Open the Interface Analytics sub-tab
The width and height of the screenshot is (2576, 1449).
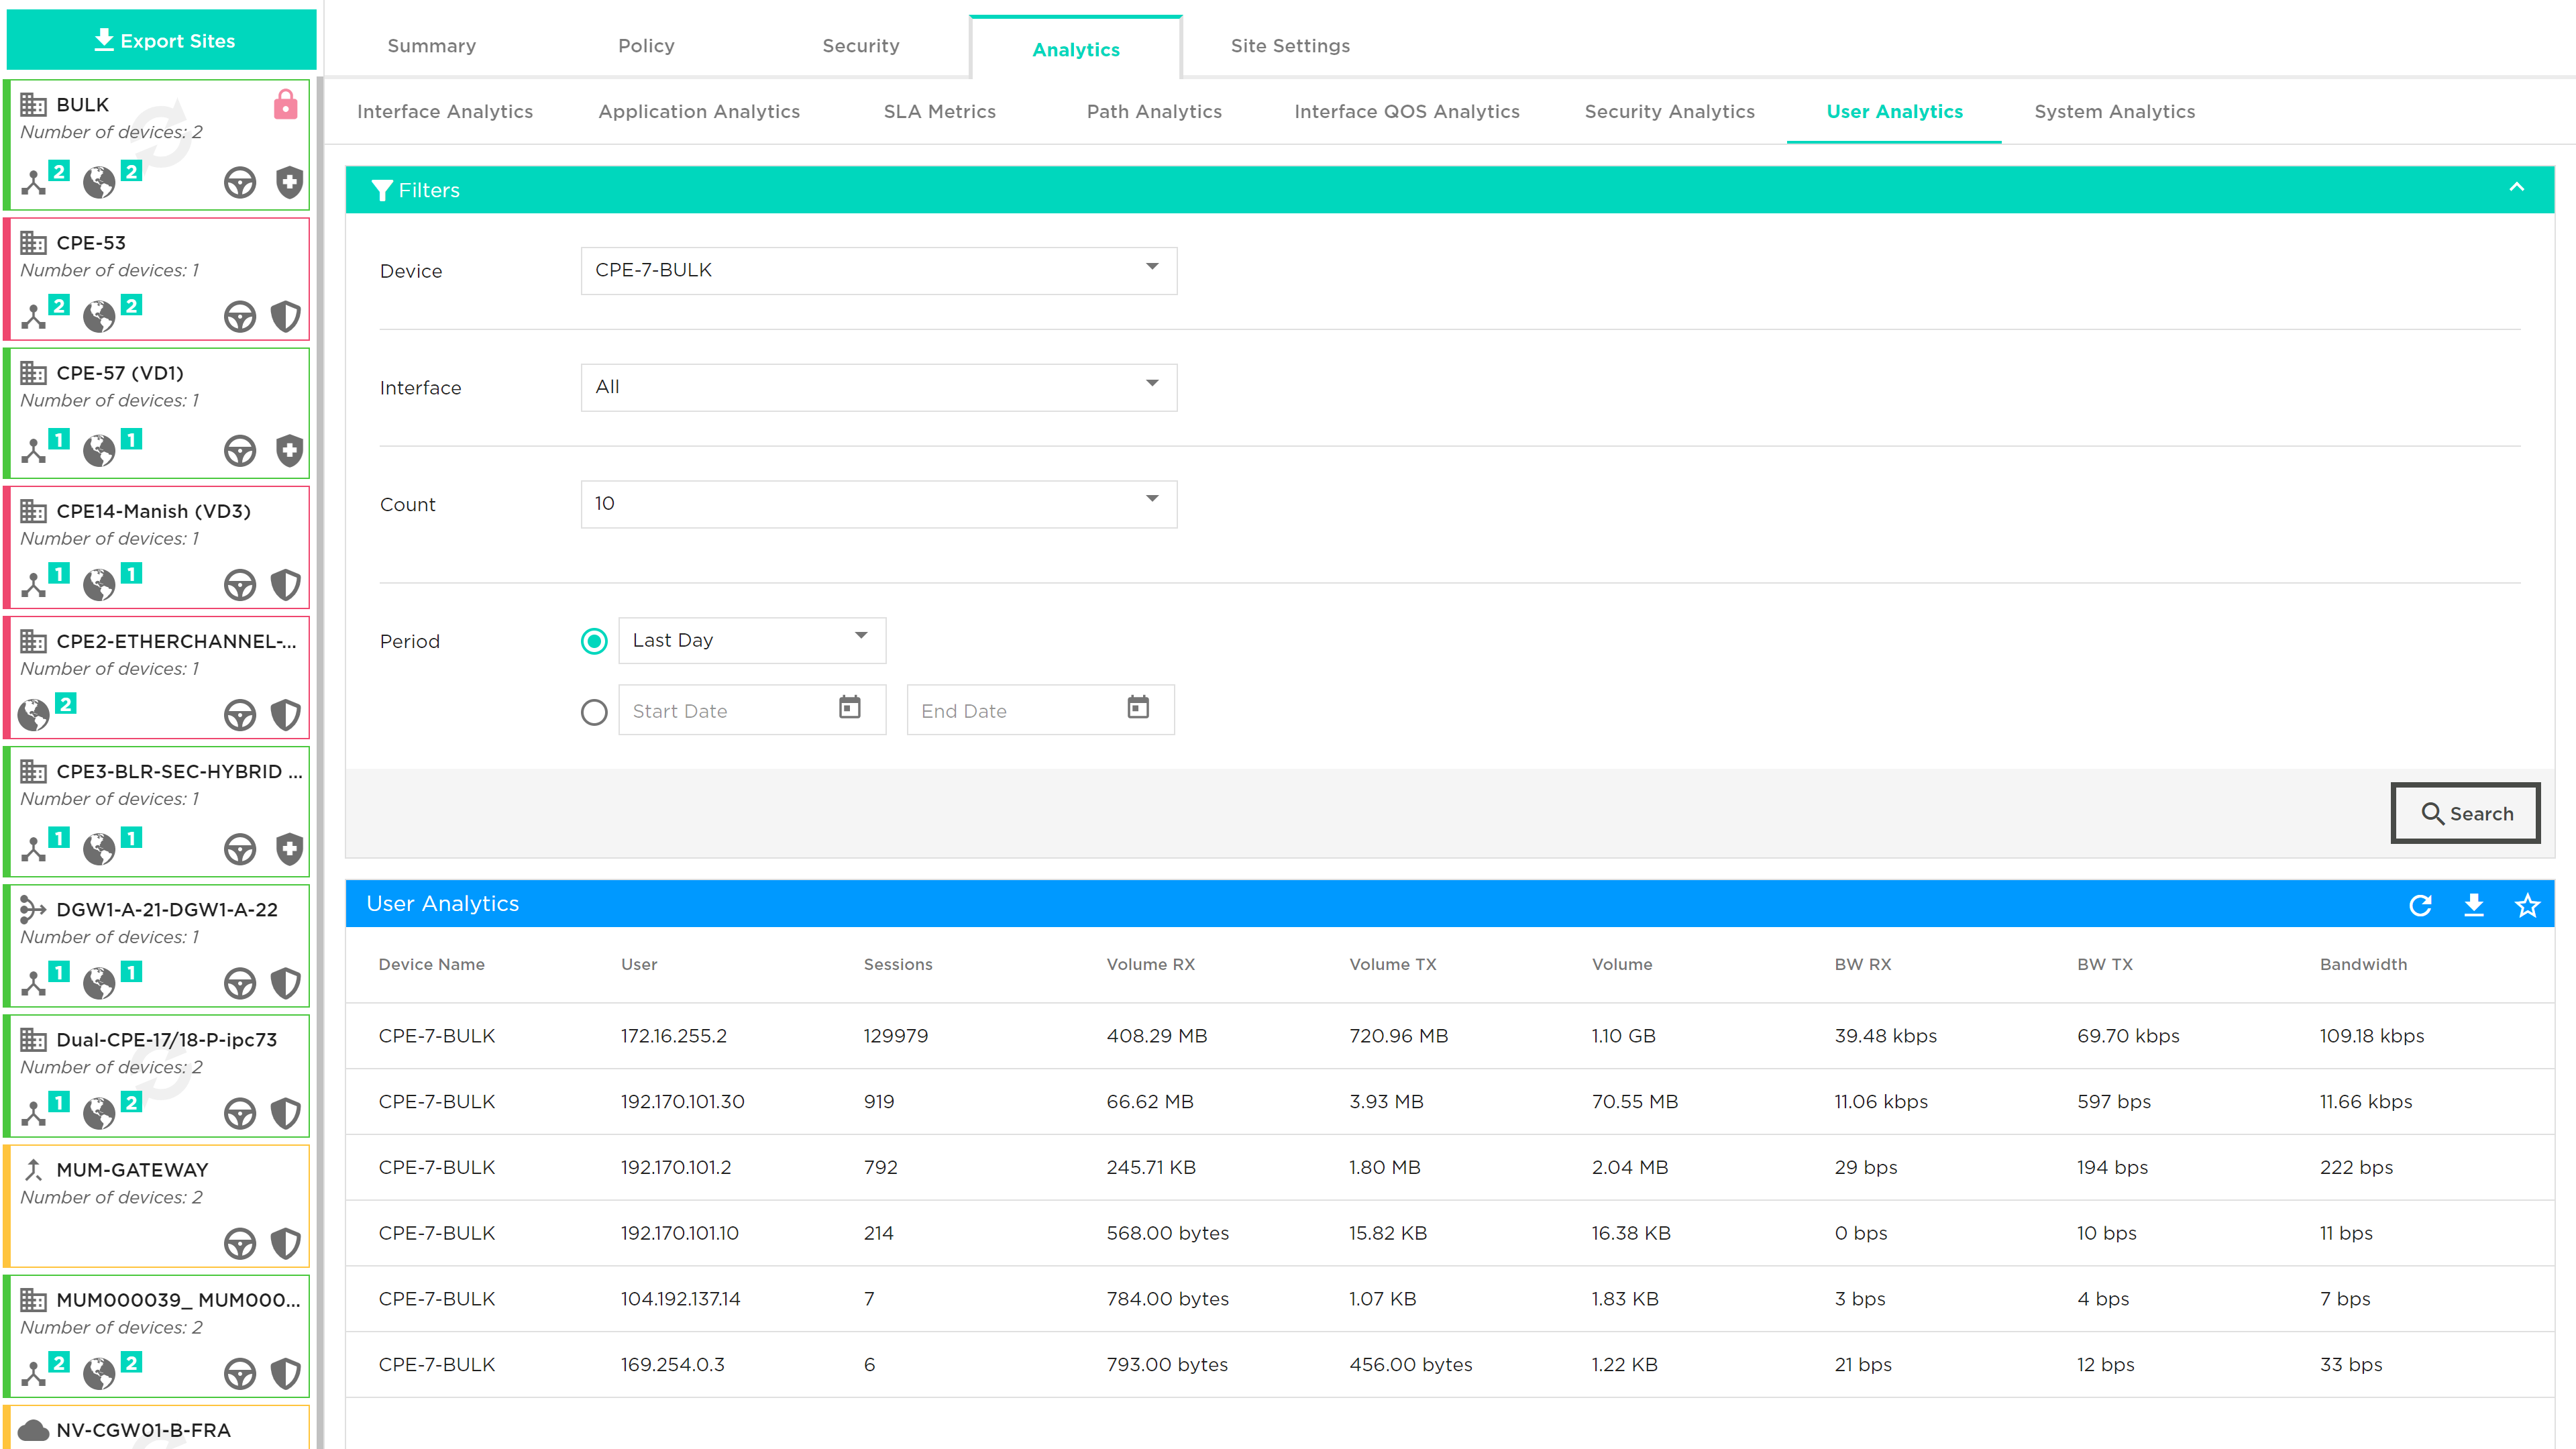click(445, 112)
